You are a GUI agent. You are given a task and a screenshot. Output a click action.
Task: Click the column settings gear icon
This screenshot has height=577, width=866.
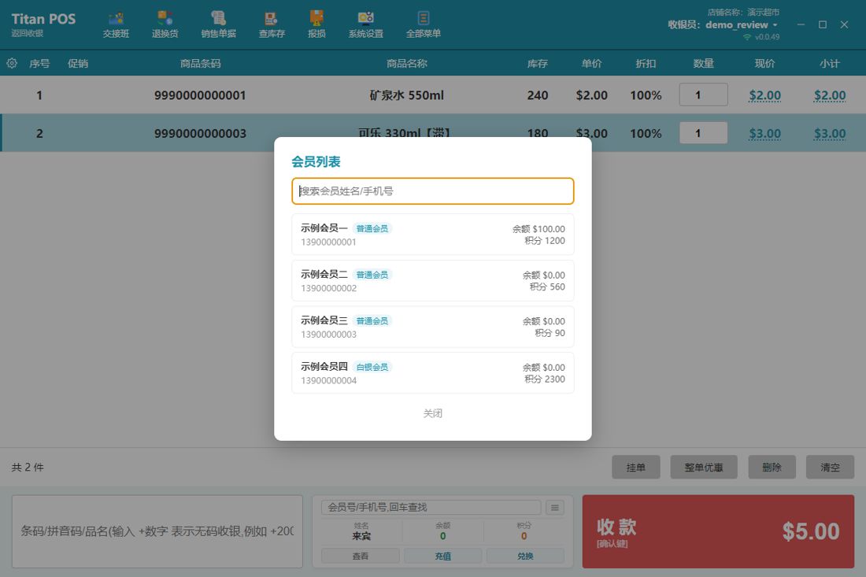coord(12,64)
